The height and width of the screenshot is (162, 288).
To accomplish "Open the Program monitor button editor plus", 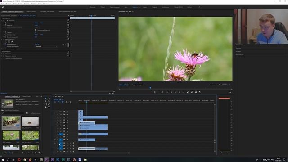I will tap(230, 92).
